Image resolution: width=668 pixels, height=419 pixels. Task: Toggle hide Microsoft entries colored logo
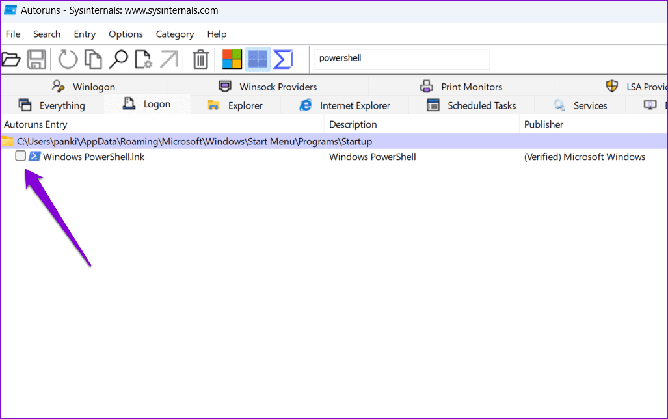tap(232, 59)
